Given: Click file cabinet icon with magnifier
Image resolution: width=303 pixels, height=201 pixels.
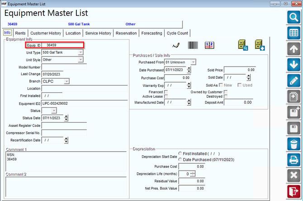Looking at the screenshot, I should click(243, 45).
